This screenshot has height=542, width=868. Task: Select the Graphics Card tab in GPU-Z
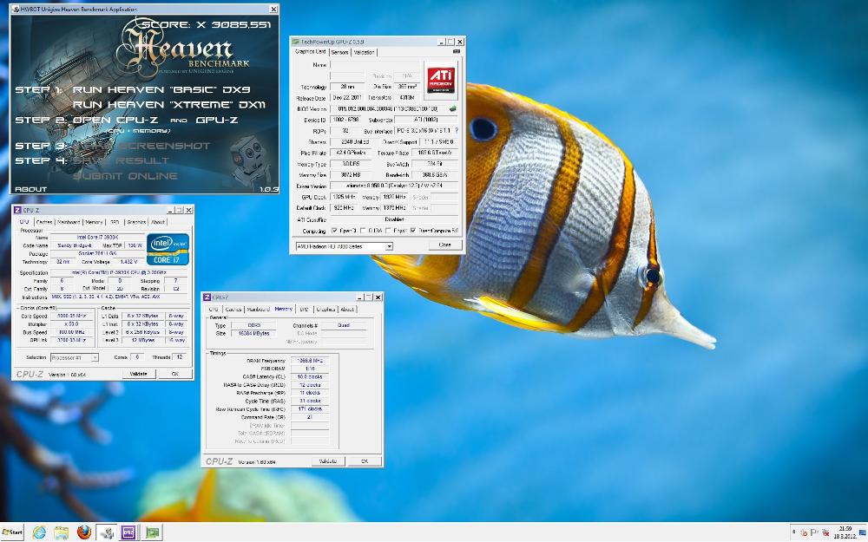click(x=310, y=51)
